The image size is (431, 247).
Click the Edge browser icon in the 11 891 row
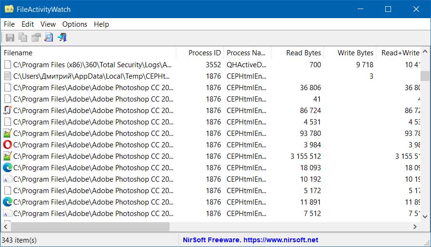pos(8,202)
